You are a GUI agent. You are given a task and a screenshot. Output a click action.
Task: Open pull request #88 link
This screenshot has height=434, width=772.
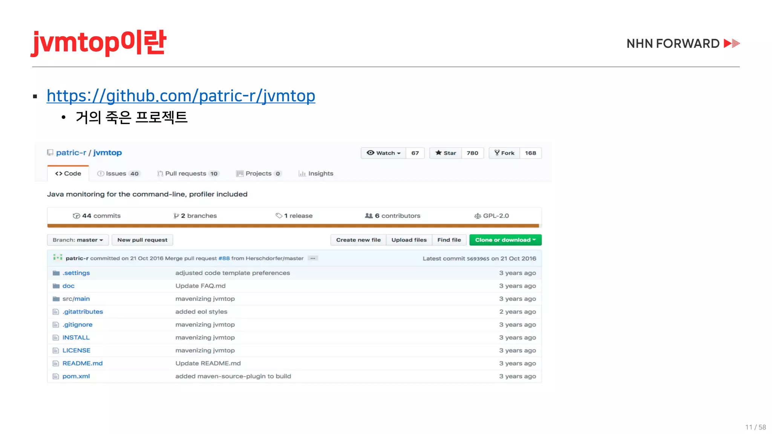[x=224, y=258]
